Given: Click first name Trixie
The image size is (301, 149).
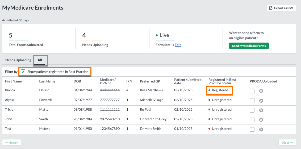Looking at the screenshot, I should [9, 109].
